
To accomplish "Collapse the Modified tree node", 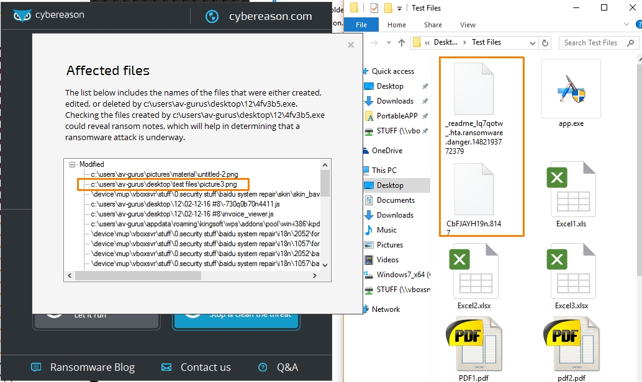I will click(x=72, y=164).
